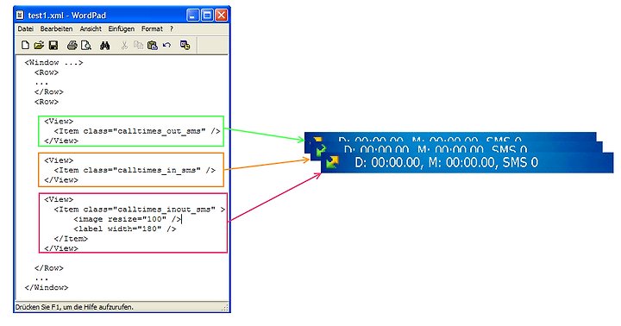Click the label width="180" line
Image resolution: width=621 pixels, height=326 pixels.
(125, 229)
